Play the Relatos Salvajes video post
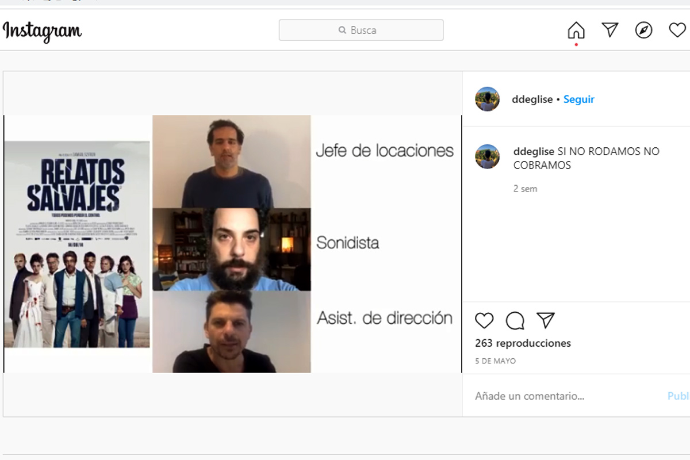The height and width of the screenshot is (460, 690). (232, 244)
